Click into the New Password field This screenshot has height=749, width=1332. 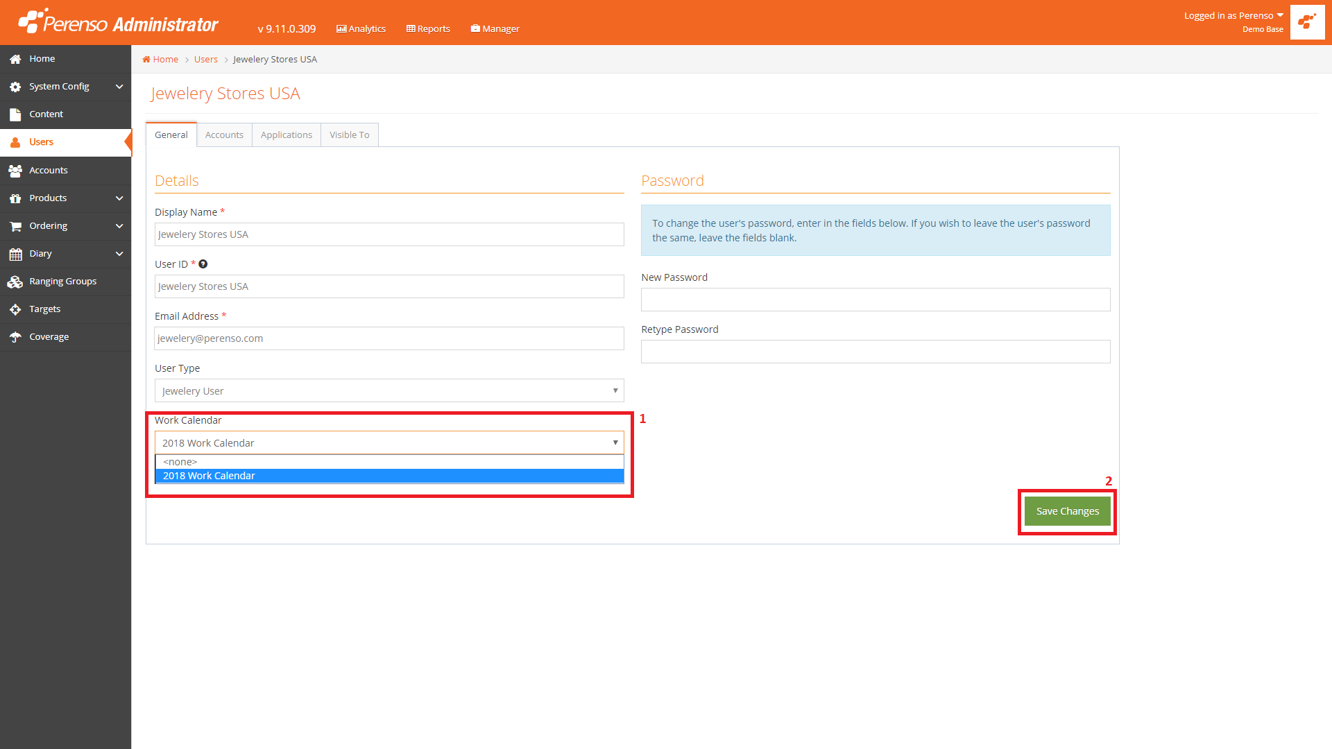(875, 300)
